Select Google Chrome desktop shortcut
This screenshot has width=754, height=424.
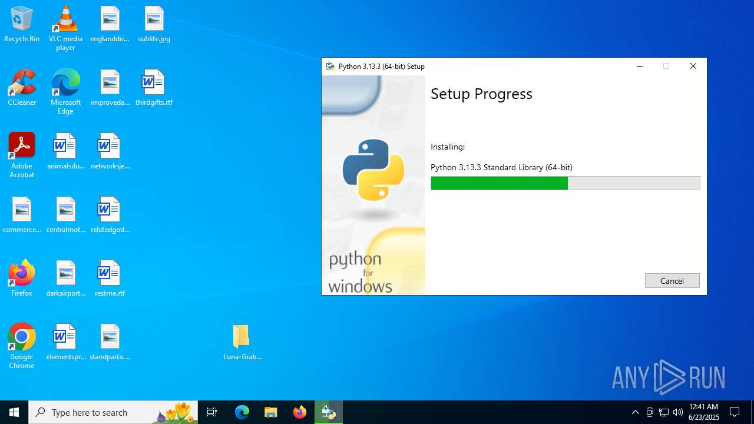(22, 346)
